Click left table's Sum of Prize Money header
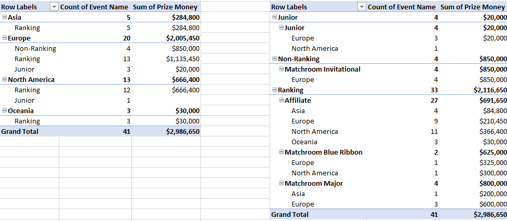The width and height of the screenshot is (507, 221). [166, 7]
